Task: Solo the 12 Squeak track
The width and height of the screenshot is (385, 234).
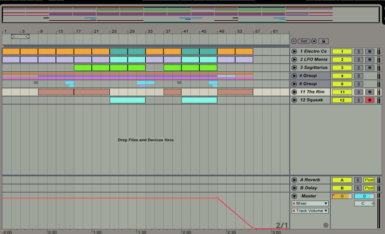Action: pyautogui.click(x=359, y=100)
